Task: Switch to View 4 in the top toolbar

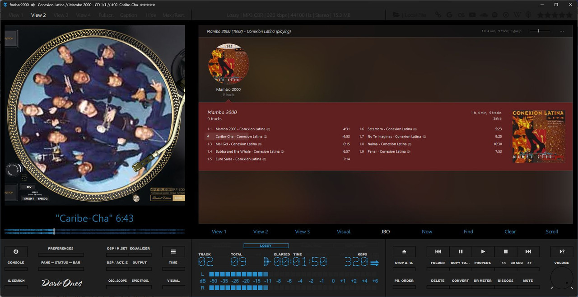Action: pos(84,15)
